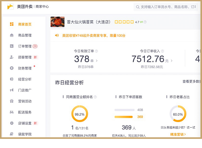Click the 369 人 customer count
Image resolution: width=202 pixels, height=148 pixels.
(129, 128)
